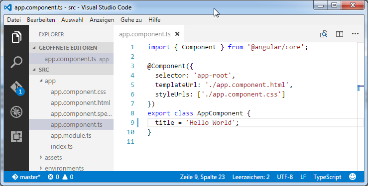Screen dimensions: 368x186
Task: Open changes icon in editor title bar
Action: [x=324, y=34]
